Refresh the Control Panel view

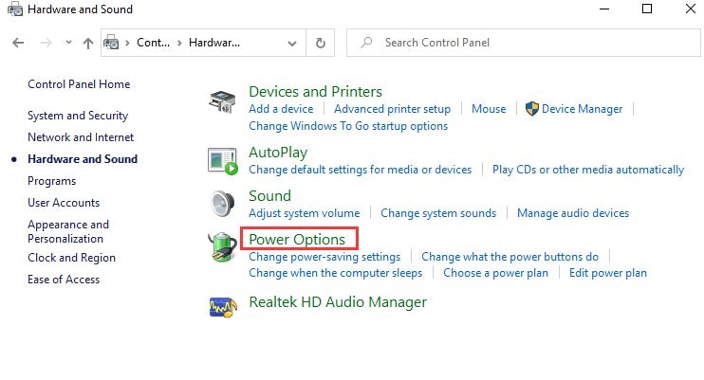tap(320, 43)
